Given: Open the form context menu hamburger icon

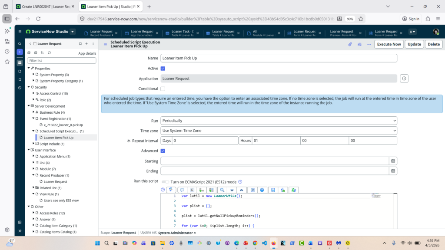Looking at the screenshot, I should pos(105,44).
